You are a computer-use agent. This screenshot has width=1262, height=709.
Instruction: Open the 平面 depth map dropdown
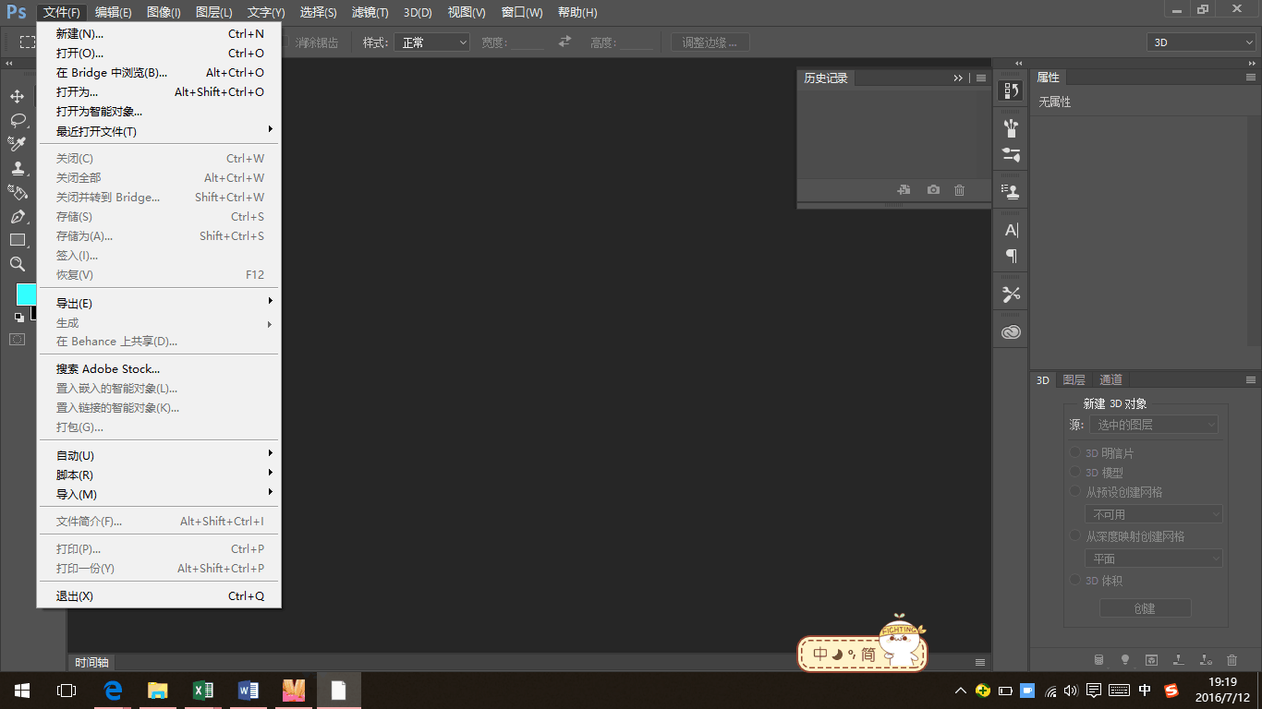[1153, 559]
